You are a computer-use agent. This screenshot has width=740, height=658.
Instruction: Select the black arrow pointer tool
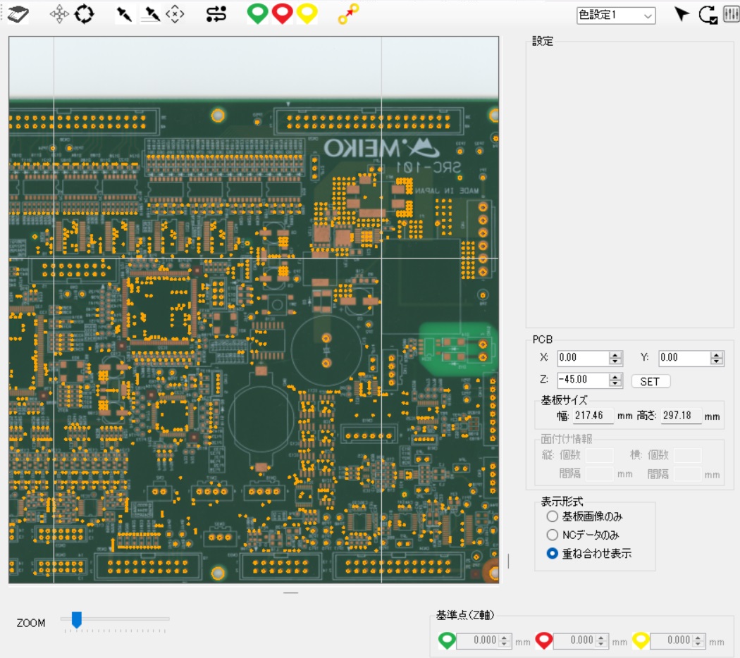tap(681, 14)
